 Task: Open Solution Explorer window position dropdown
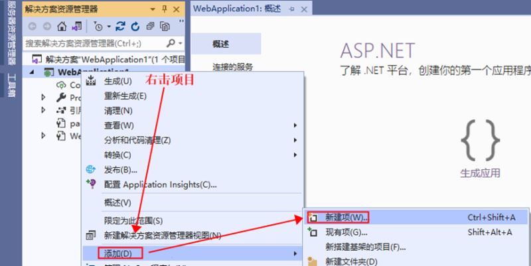pyautogui.click(x=153, y=9)
